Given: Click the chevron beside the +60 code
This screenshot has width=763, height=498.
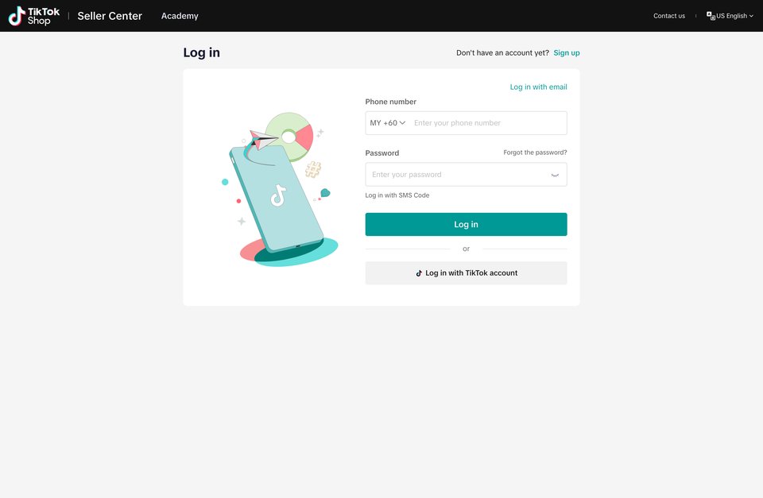Looking at the screenshot, I should [x=402, y=123].
